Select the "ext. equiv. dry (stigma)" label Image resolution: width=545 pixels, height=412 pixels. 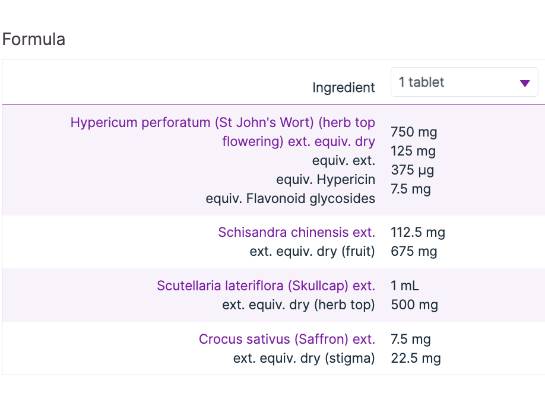(x=304, y=359)
